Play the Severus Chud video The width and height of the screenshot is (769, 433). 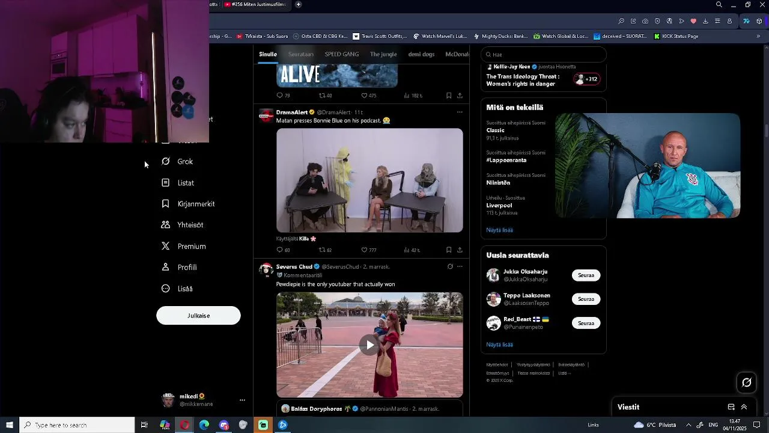coord(369,345)
